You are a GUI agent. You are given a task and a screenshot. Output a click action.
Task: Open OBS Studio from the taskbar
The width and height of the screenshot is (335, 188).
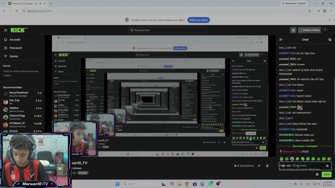218,184
